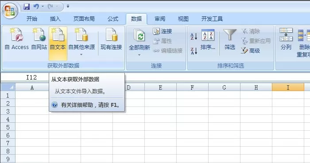Click cell E3
310x163 pixels.
point(160,111)
